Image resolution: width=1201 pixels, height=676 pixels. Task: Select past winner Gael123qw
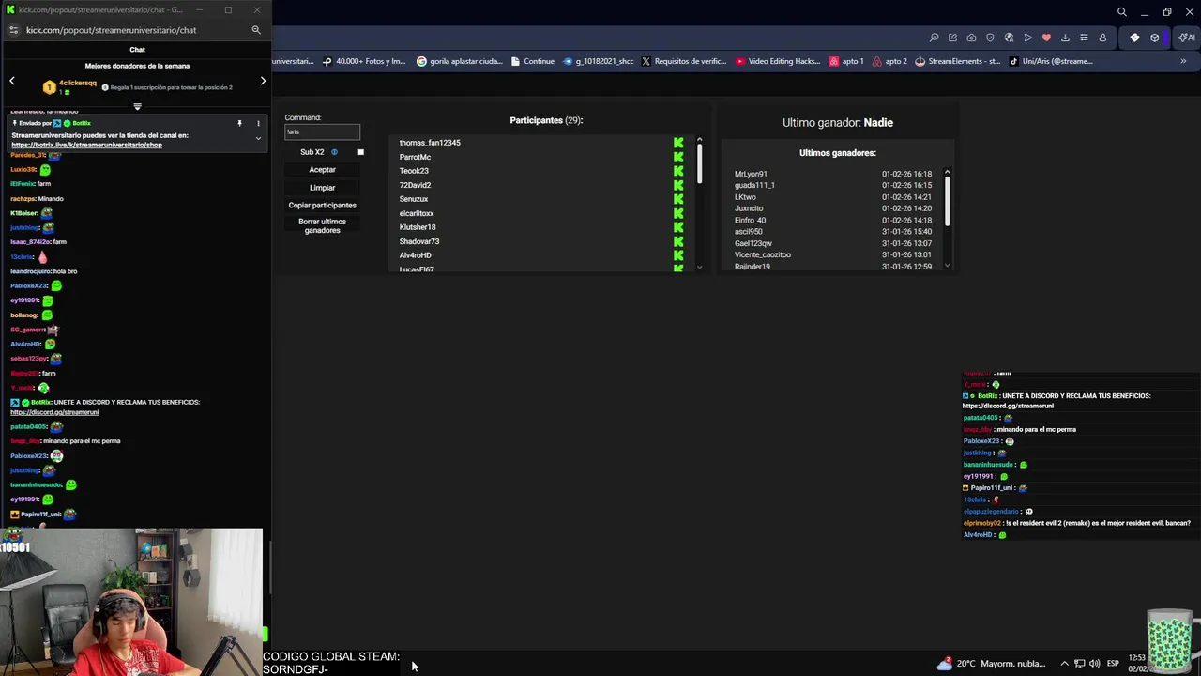pyautogui.click(x=753, y=243)
